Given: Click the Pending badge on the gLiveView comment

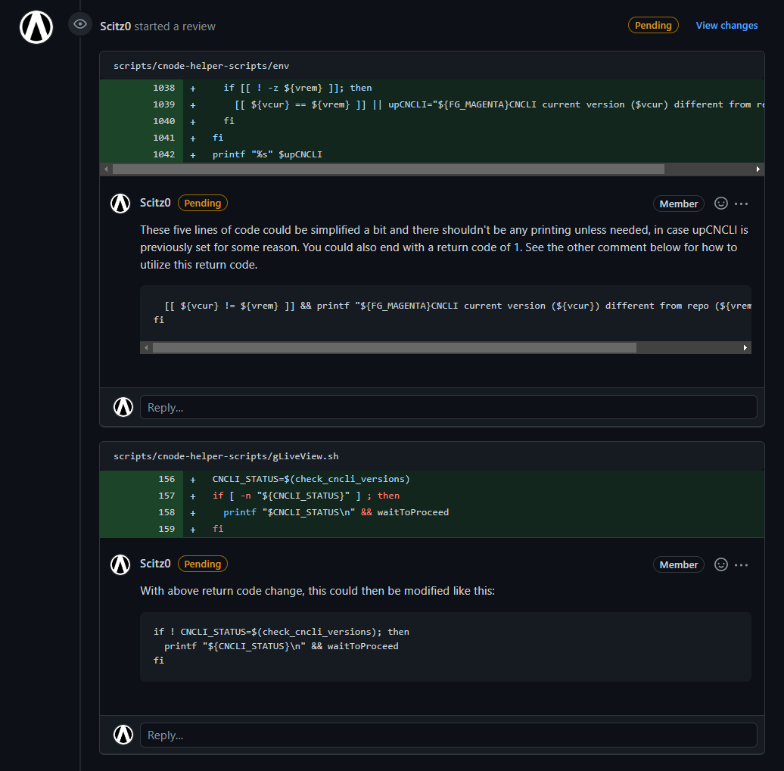Looking at the screenshot, I should (x=202, y=563).
